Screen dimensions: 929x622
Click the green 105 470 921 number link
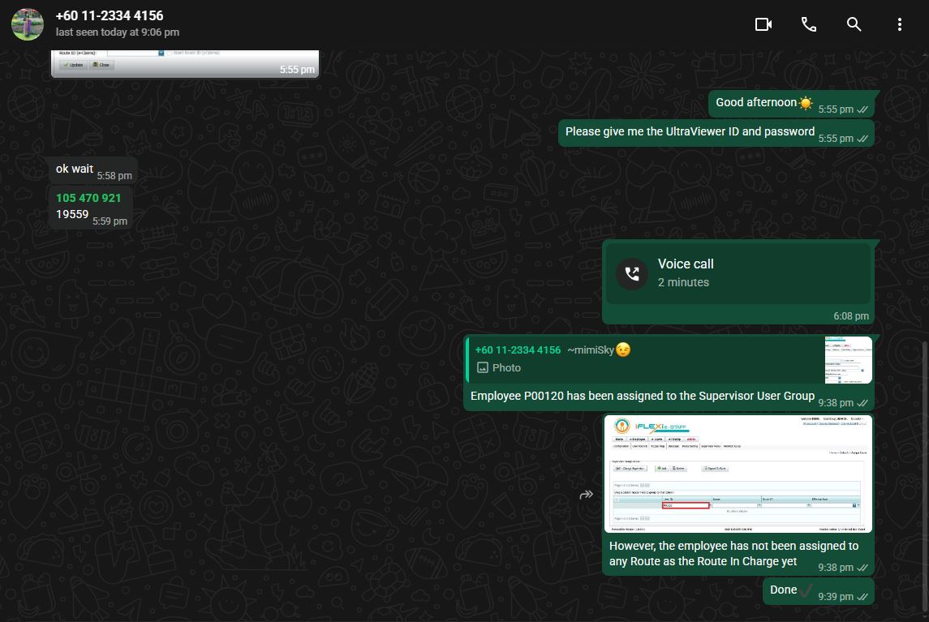pos(88,198)
